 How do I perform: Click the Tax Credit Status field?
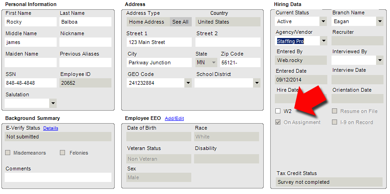[x=329, y=182]
